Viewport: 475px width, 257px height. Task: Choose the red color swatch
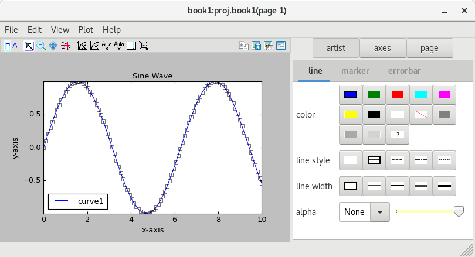click(x=398, y=95)
